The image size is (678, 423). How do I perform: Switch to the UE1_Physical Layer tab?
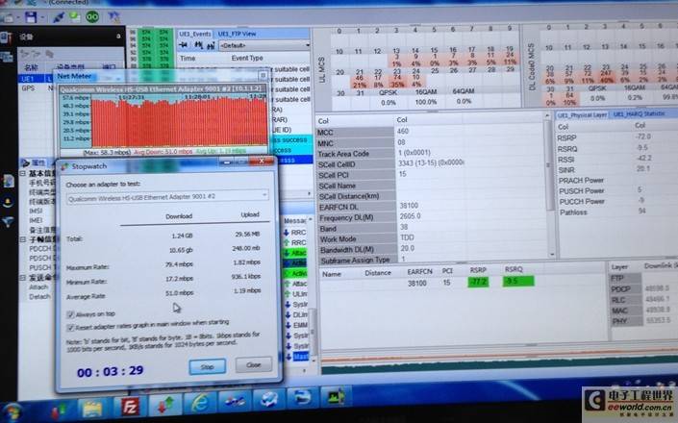click(x=582, y=115)
